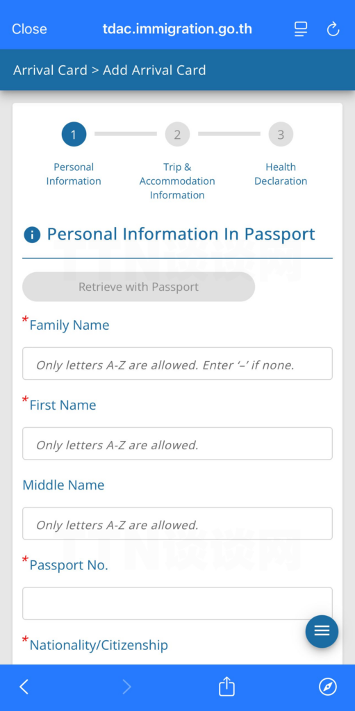Tap the reader view icon in top bar
355x711 pixels.
point(301,29)
